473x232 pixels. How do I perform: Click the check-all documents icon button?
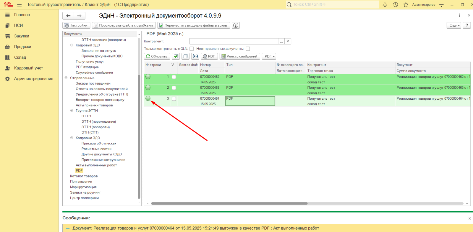click(x=176, y=56)
